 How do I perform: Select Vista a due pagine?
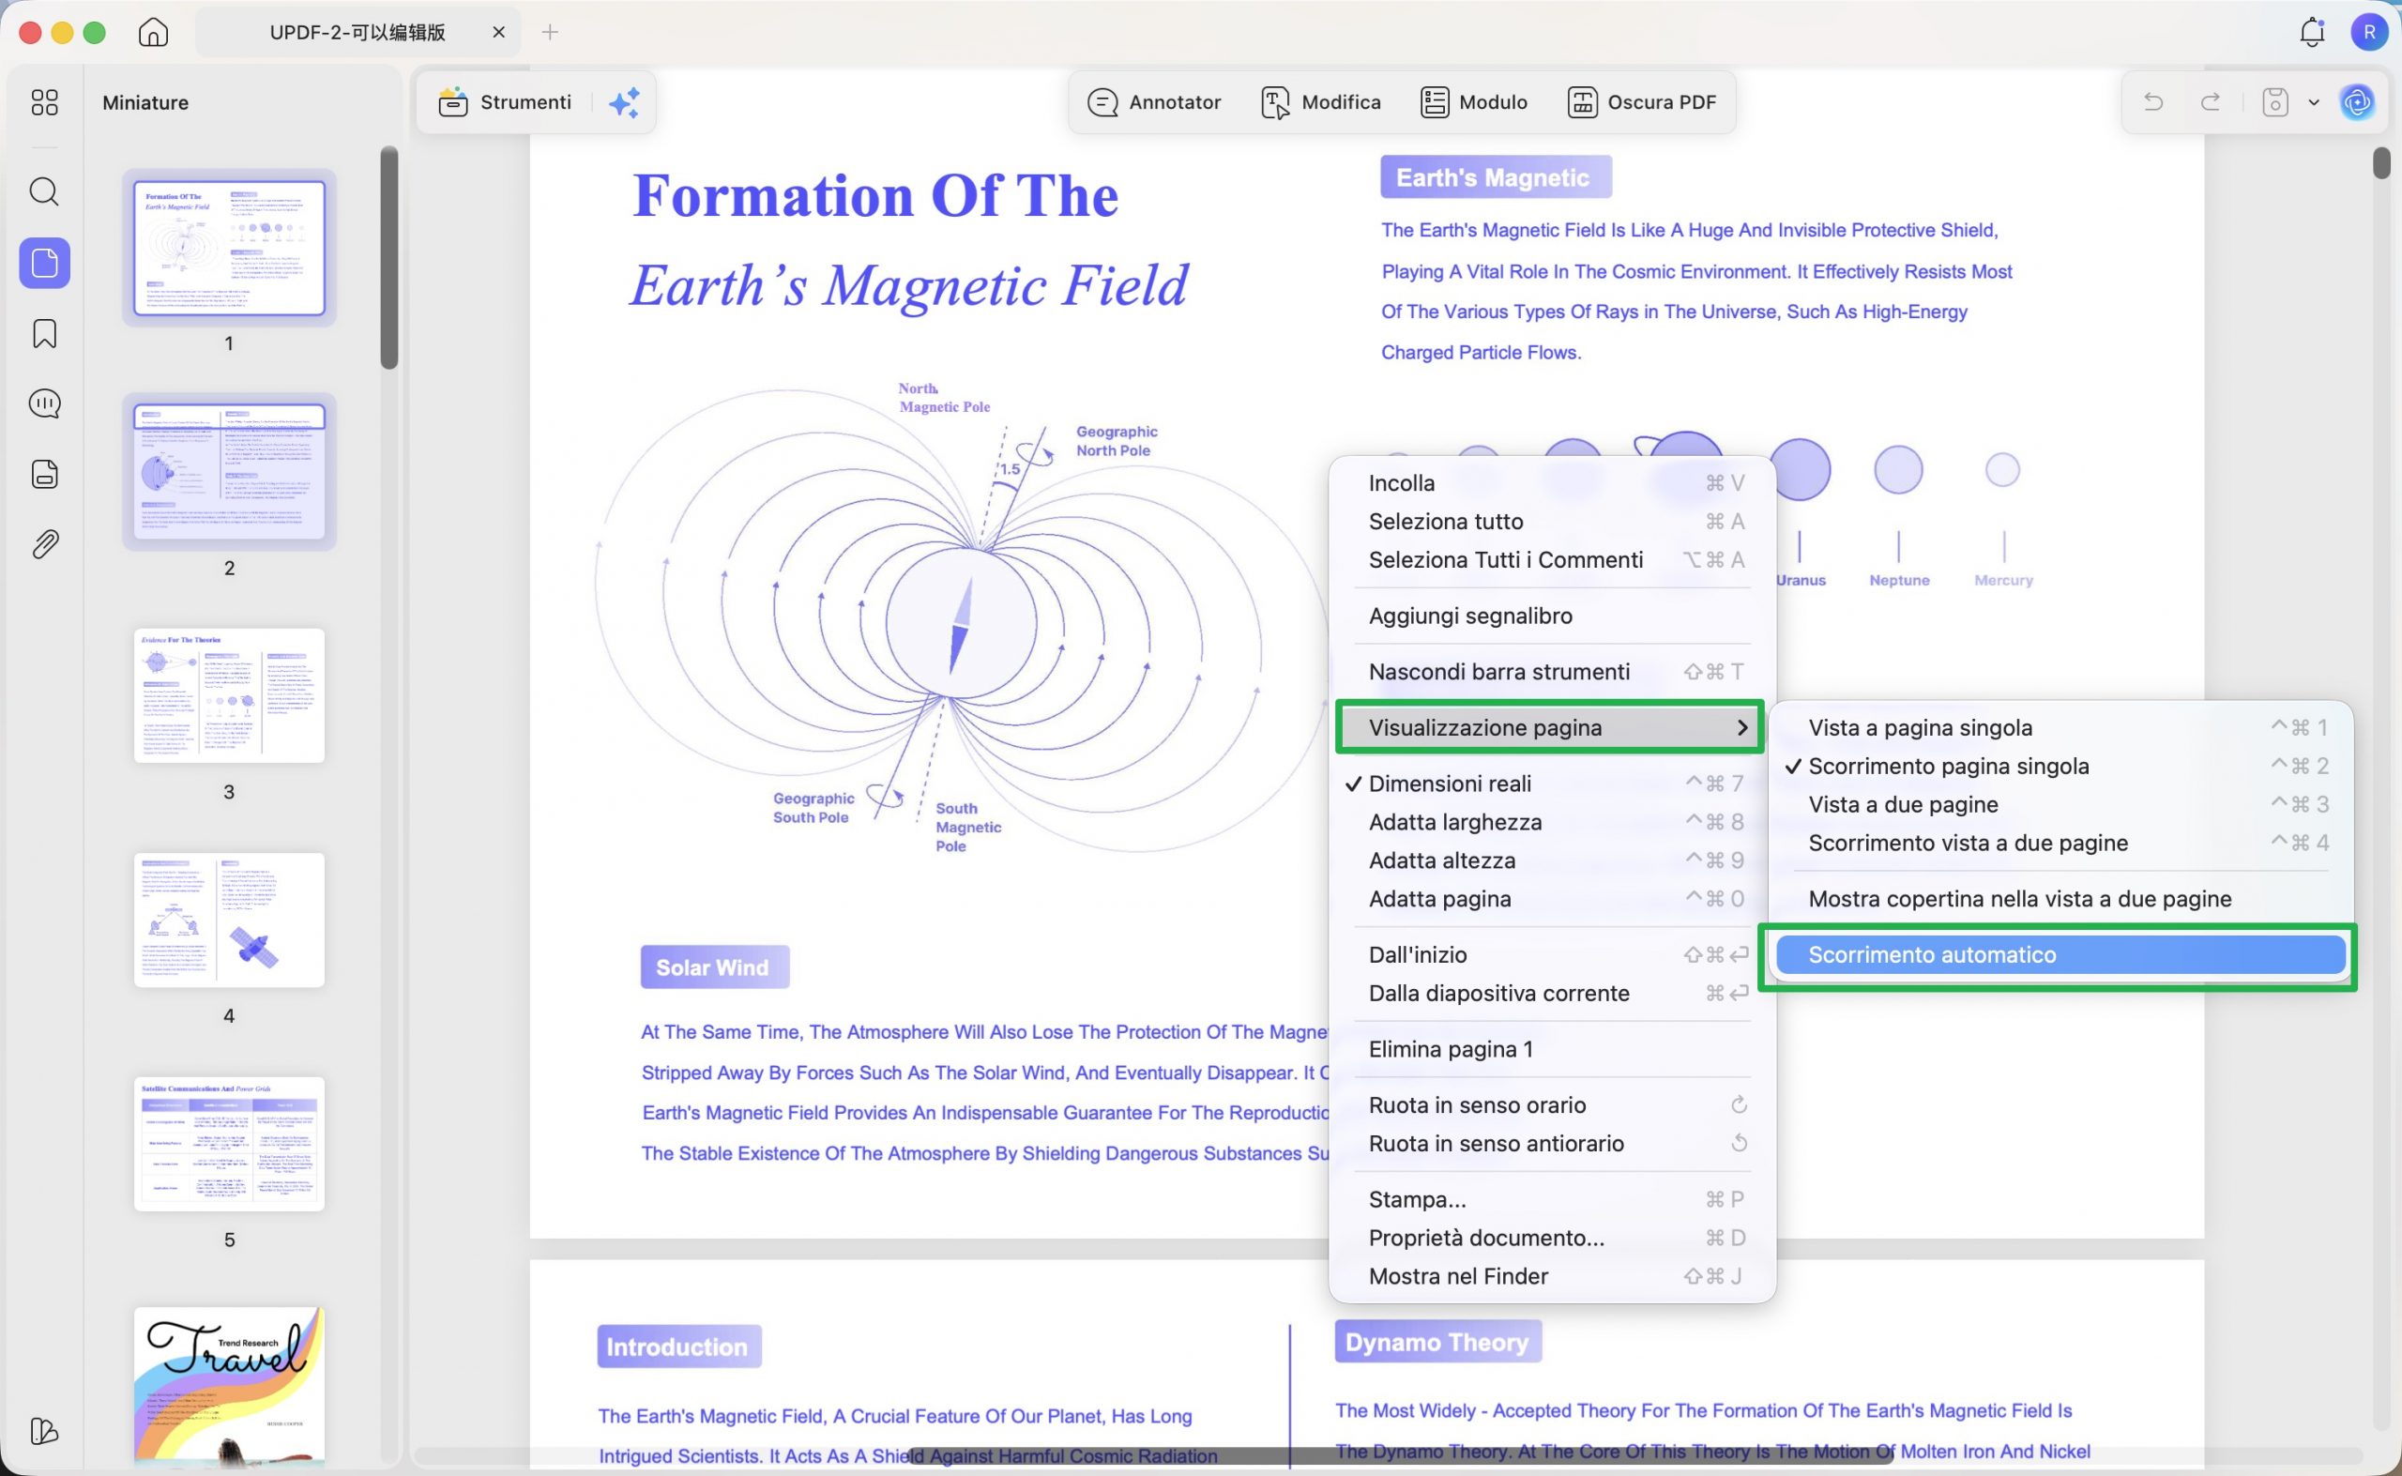pyautogui.click(x=2060, y=804)
